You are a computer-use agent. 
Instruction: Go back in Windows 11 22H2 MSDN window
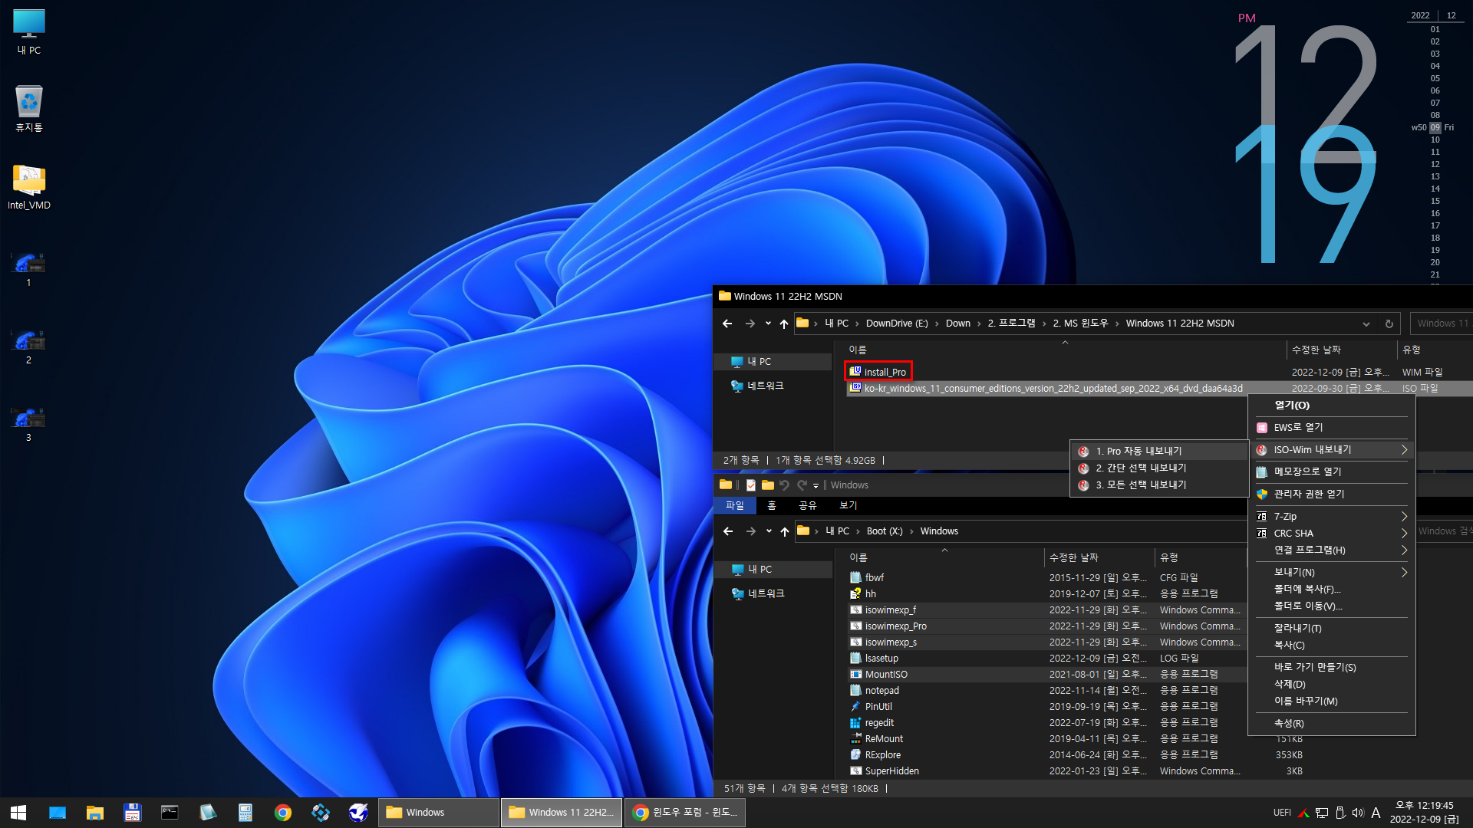click(x=727, y=324)
